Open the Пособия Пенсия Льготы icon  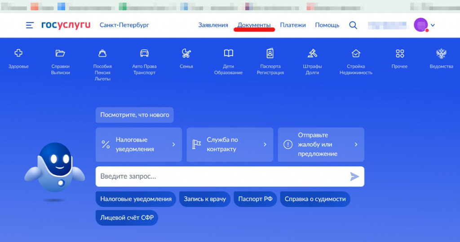coord(102,53)
